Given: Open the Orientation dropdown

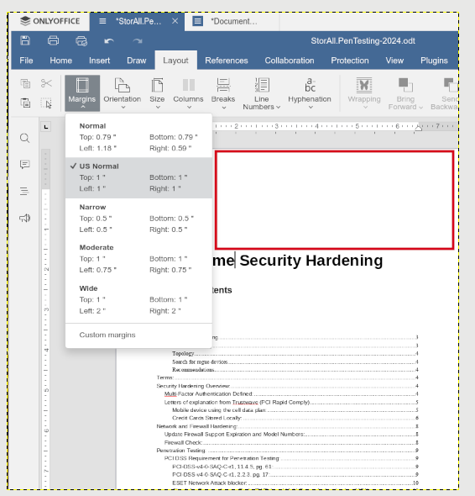Looking at the screenshot, I should (x=123, y=93).
